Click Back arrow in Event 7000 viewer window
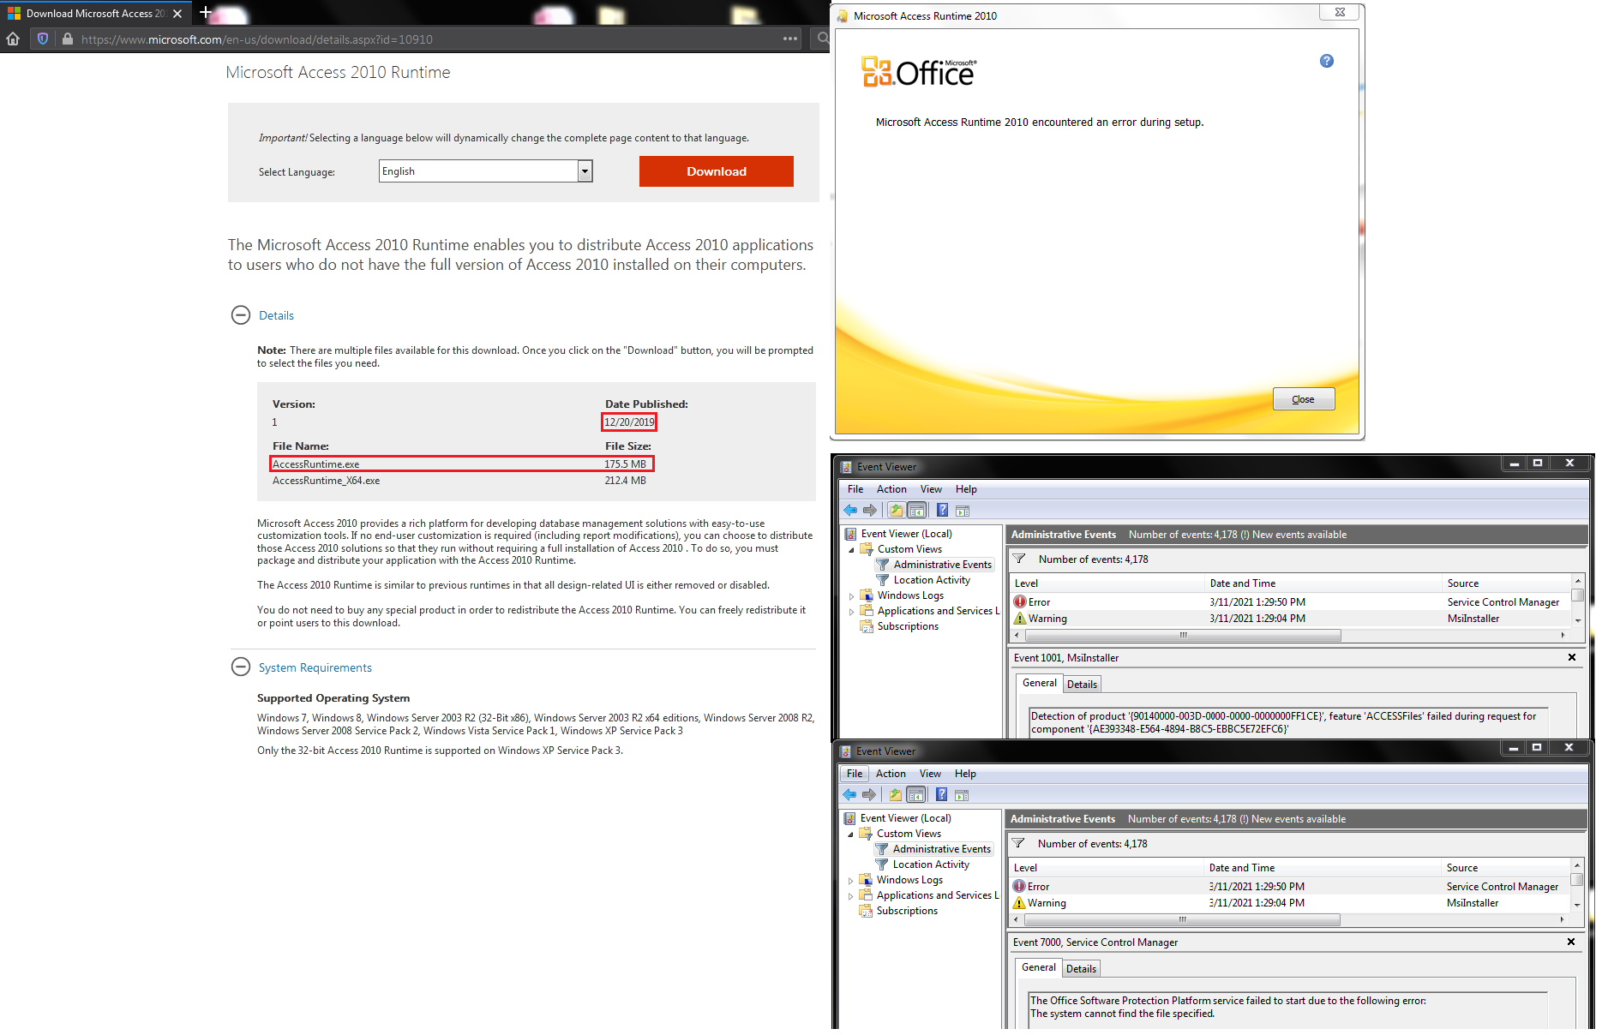 point(849,795)
